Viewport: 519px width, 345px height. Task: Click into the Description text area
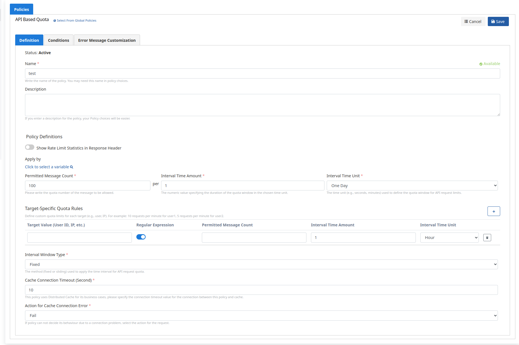pos(262,105)
